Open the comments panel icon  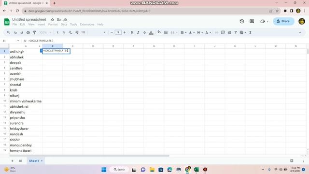[x=252, y=21]
